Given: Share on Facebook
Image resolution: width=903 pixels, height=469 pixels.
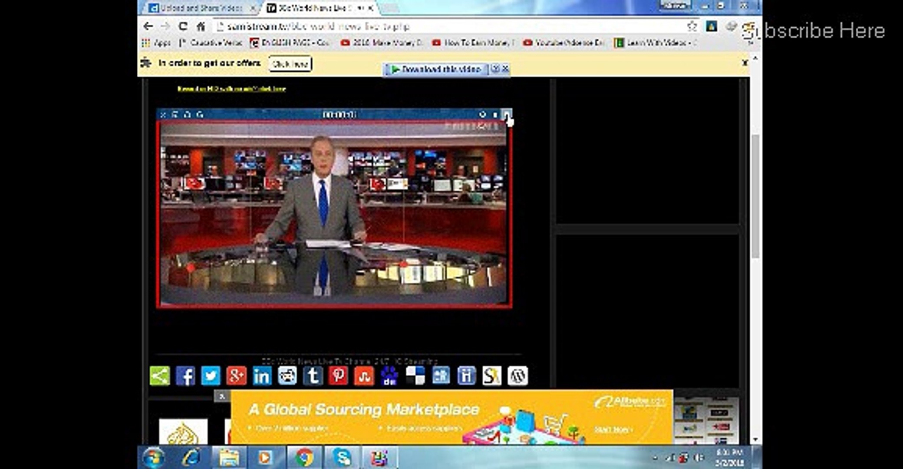Looking at the screenshot, I should [185, 376].
